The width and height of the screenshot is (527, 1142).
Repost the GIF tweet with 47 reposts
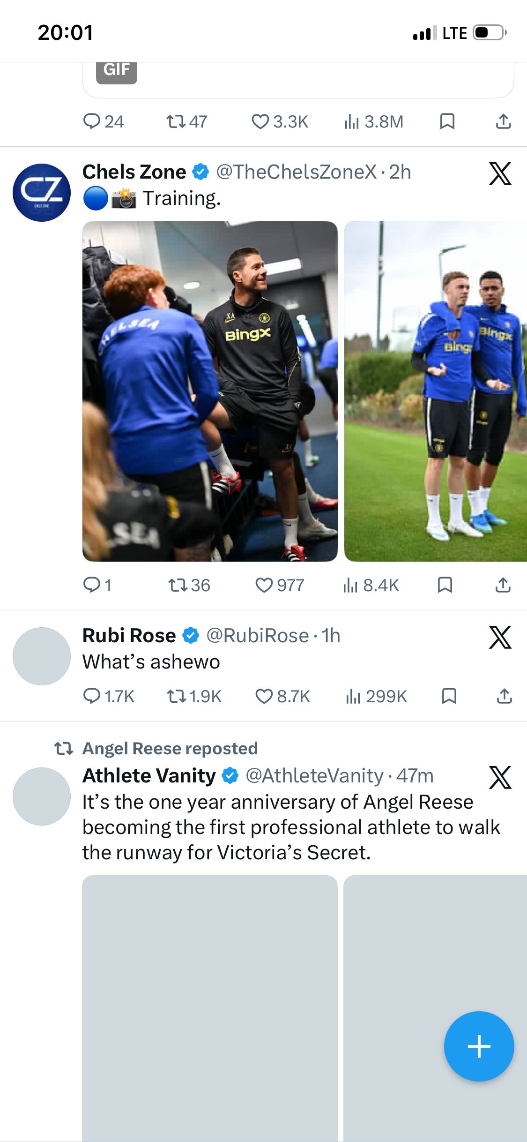click(187, 121)
